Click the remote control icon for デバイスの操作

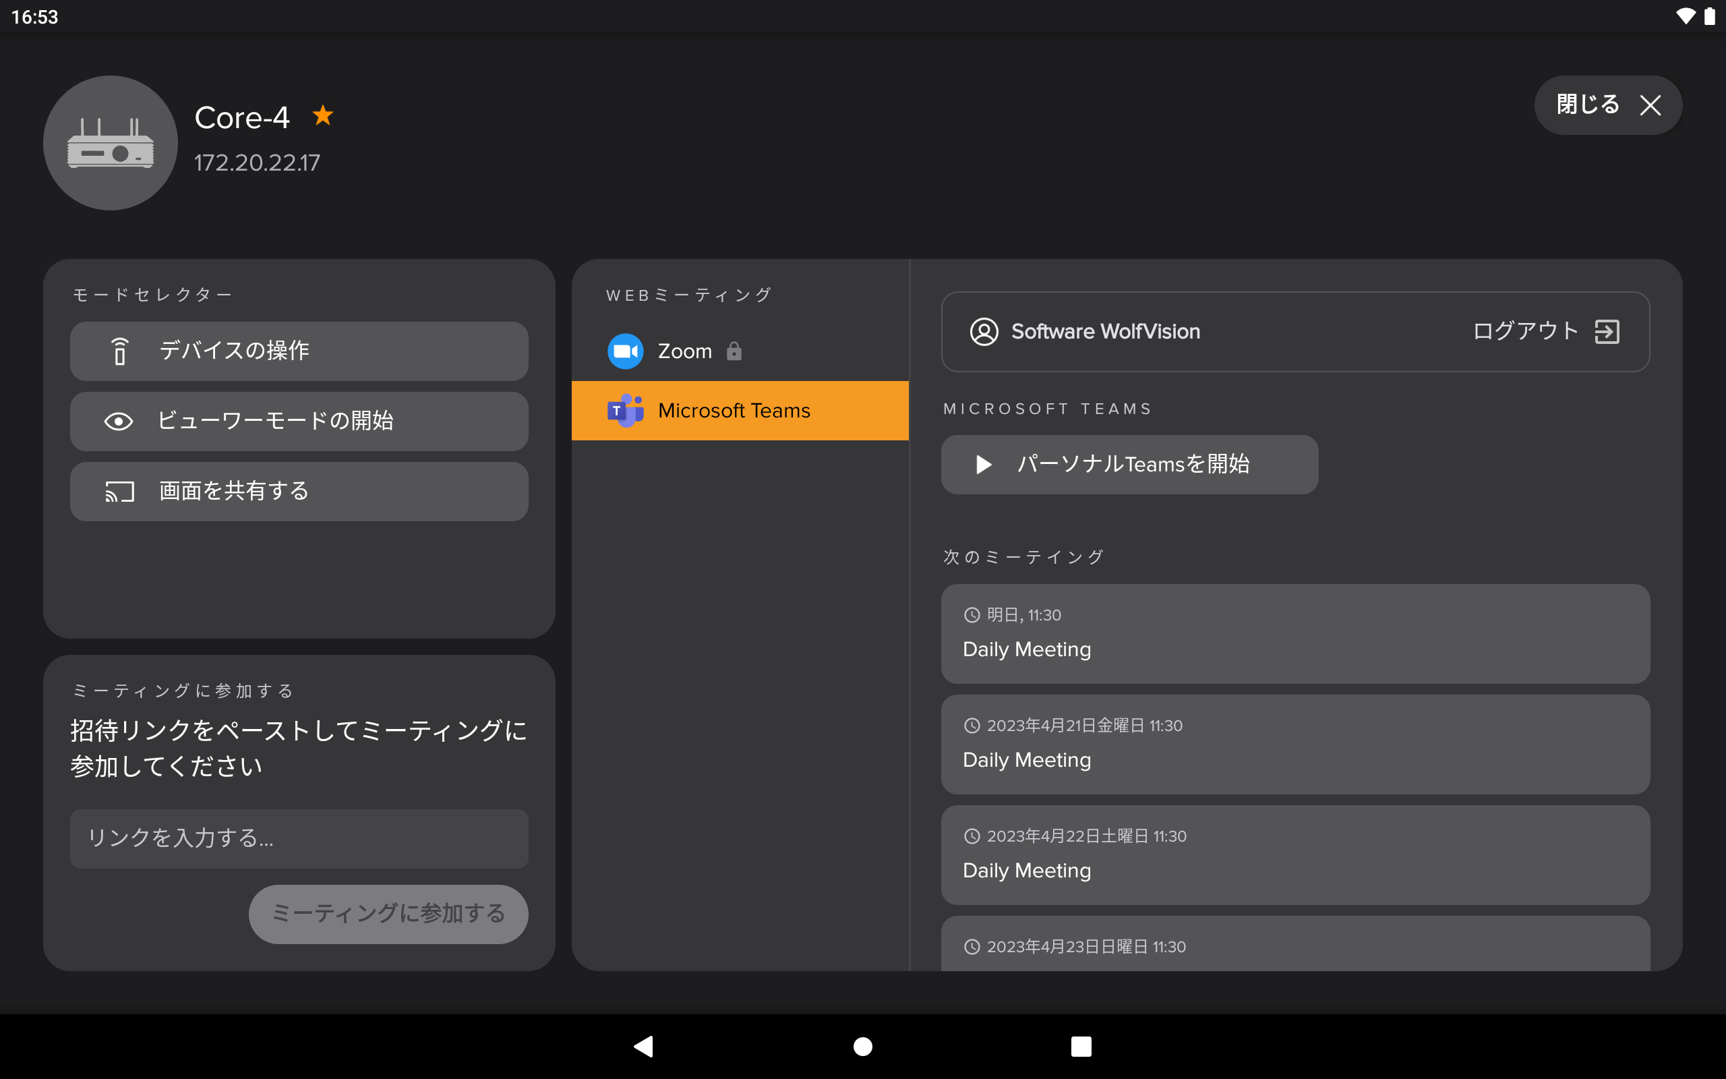[x=120, y=351]
